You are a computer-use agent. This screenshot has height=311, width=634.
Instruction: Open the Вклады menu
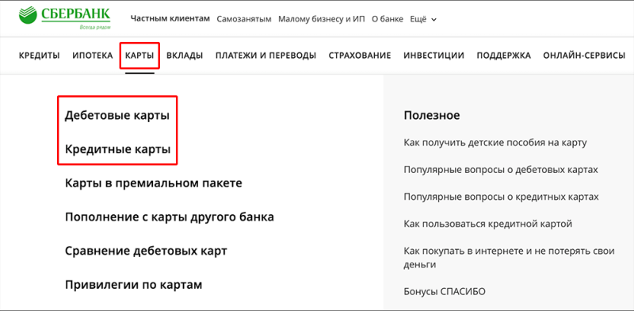click(x=185, y=56)
